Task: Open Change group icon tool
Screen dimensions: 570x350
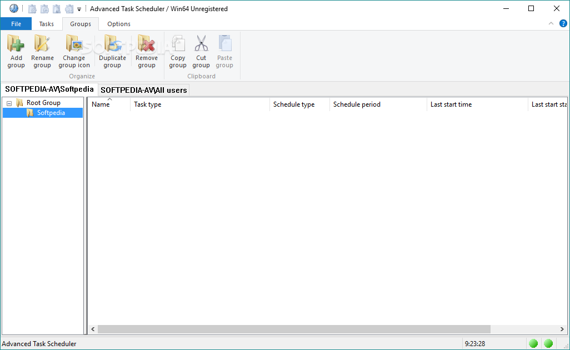Action: point(74,51)
